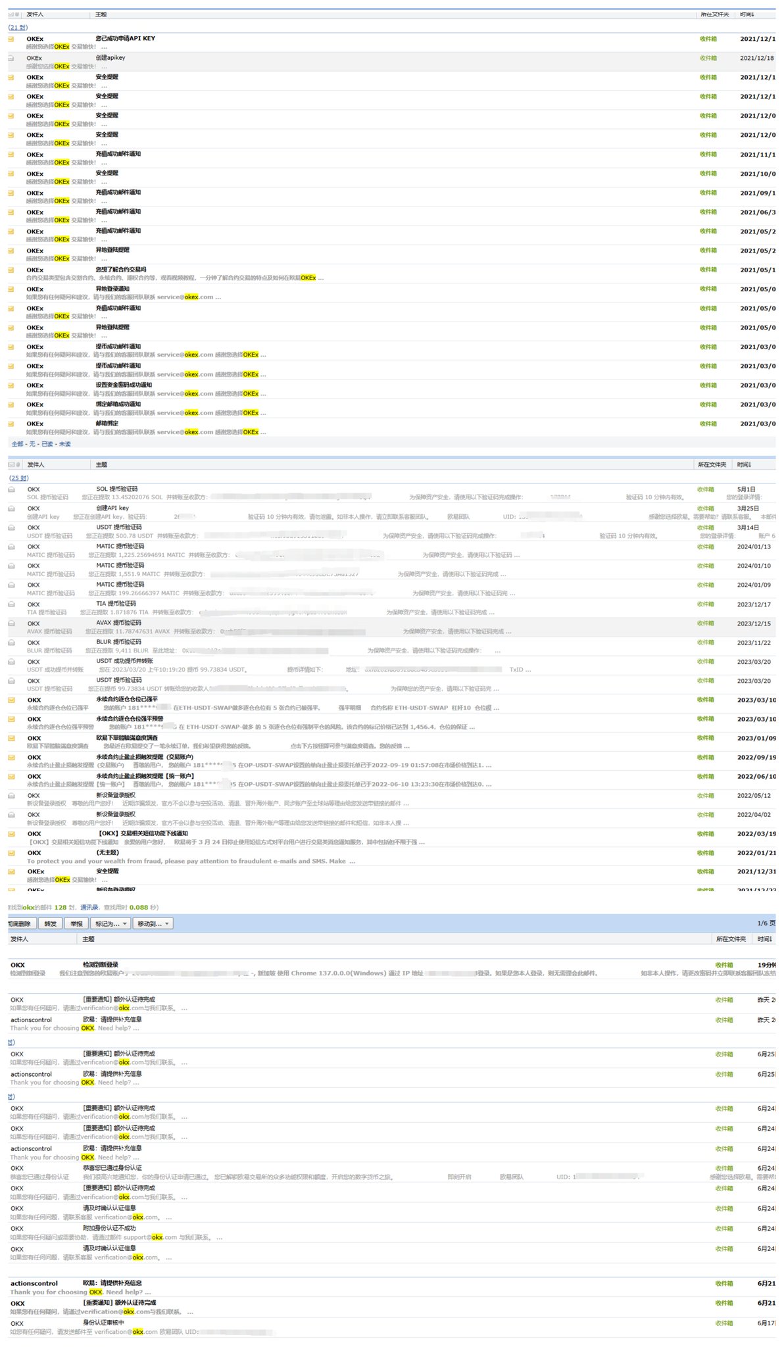Click the envelope icon on the 邮箱绑定 row
The width and height of the screenshot is (784, 1347).
pyautogui.click(x=11, y=424)
